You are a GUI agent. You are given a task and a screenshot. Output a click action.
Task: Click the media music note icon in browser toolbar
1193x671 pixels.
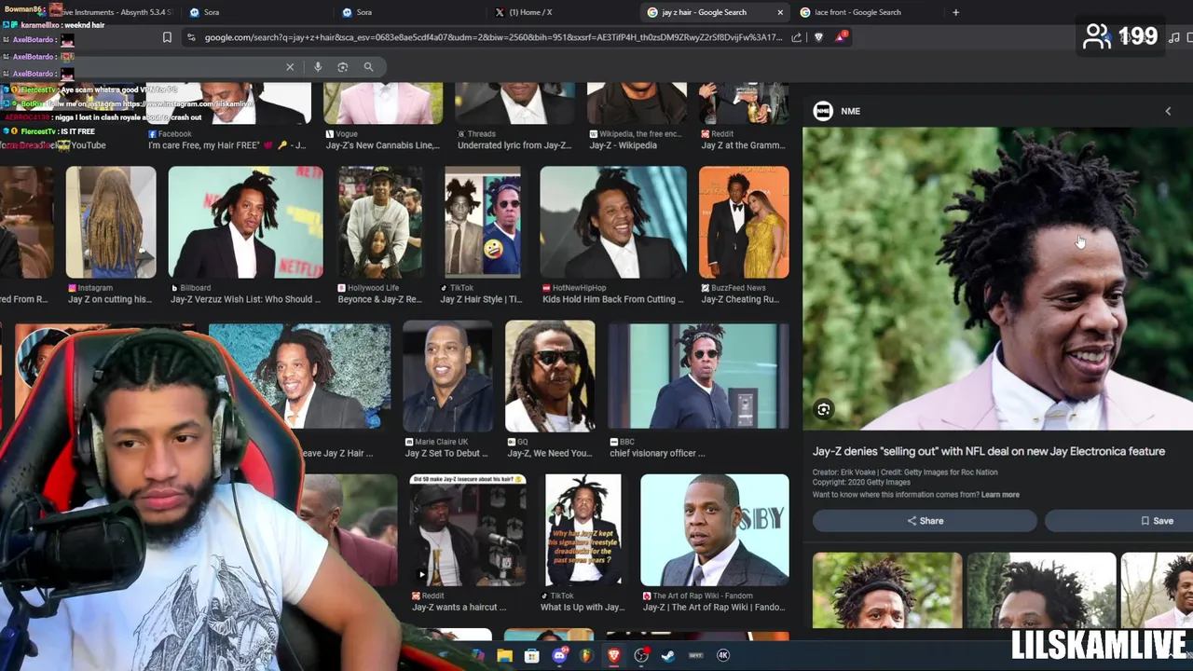(x=1174, y=37)
